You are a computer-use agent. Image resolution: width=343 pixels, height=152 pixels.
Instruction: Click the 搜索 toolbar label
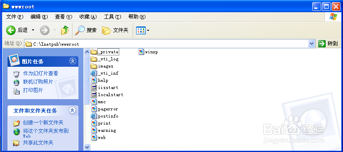pyautogui.click(x=92, y=30)
